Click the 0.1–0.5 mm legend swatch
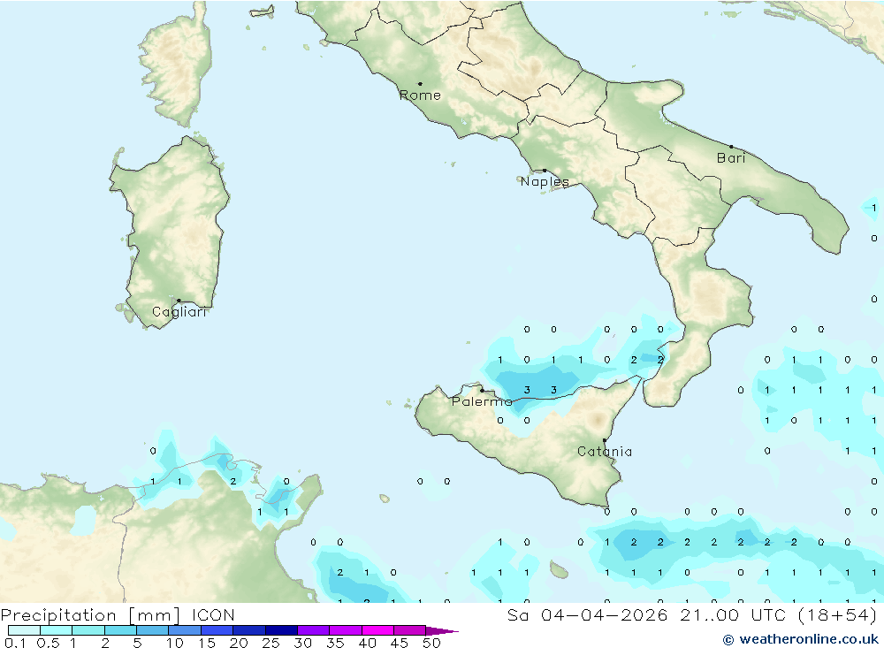884x648 pixels. [24, 630]
